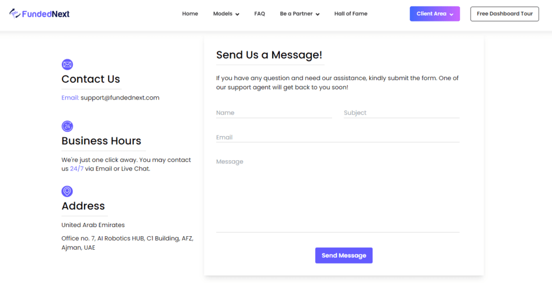The width and height of the screenshot is (552, 283).
Task: Open the FAQ page
Action: [259, 13]
